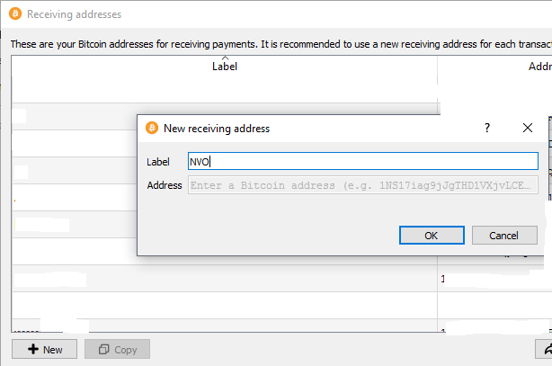Open the question mark help in dialog

tap(487, 128)
